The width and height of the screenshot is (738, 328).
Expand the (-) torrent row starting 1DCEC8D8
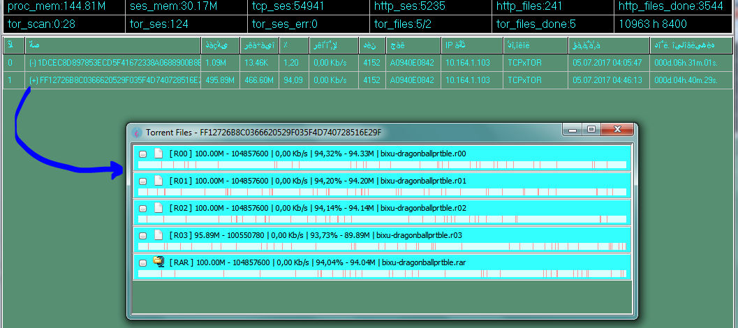(x=34, y=63)
